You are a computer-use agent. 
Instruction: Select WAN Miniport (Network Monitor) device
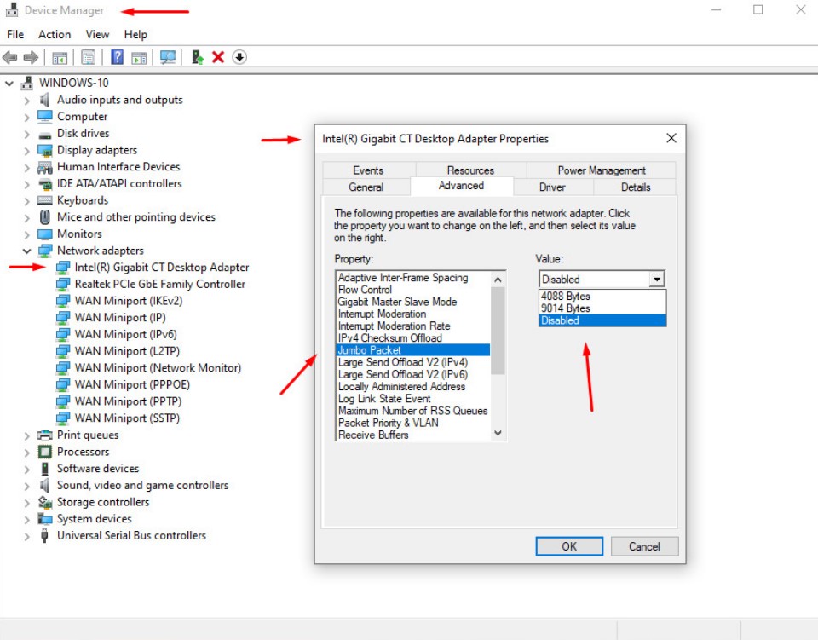point(158,368)
